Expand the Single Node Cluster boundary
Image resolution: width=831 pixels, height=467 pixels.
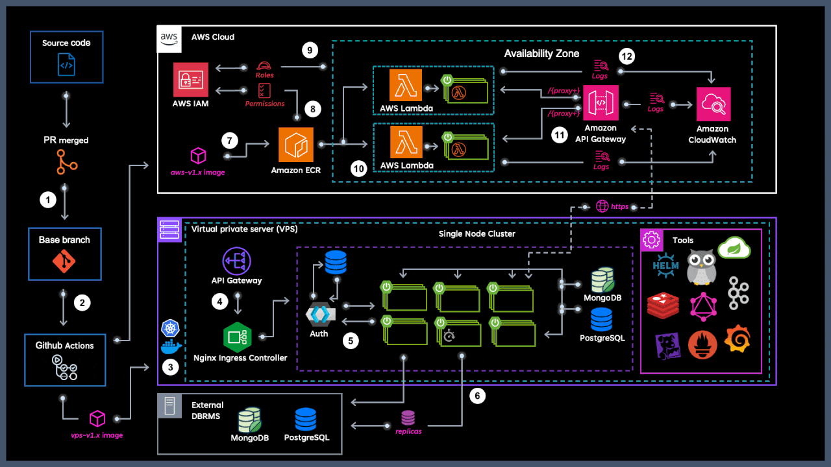pyautogui.click(x=477, y=233)
